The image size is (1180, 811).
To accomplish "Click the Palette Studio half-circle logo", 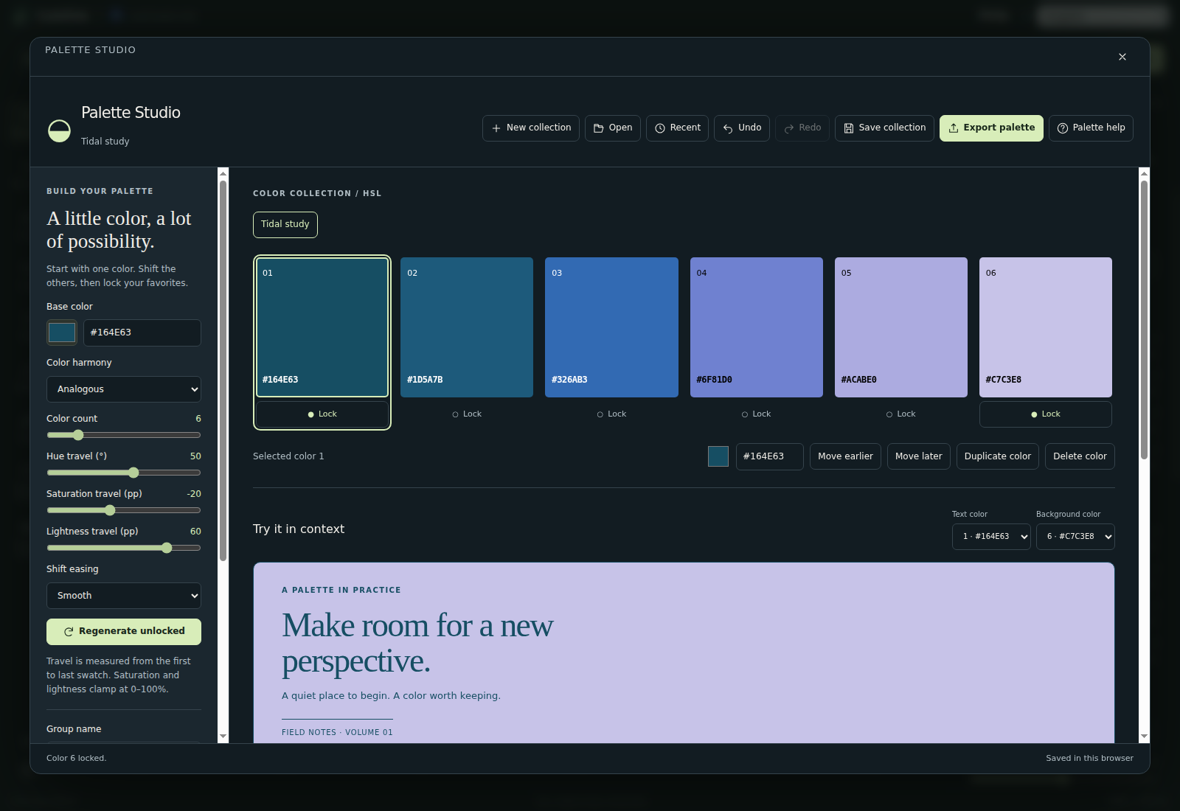I will pyautogui.click(x=59, y=131).
